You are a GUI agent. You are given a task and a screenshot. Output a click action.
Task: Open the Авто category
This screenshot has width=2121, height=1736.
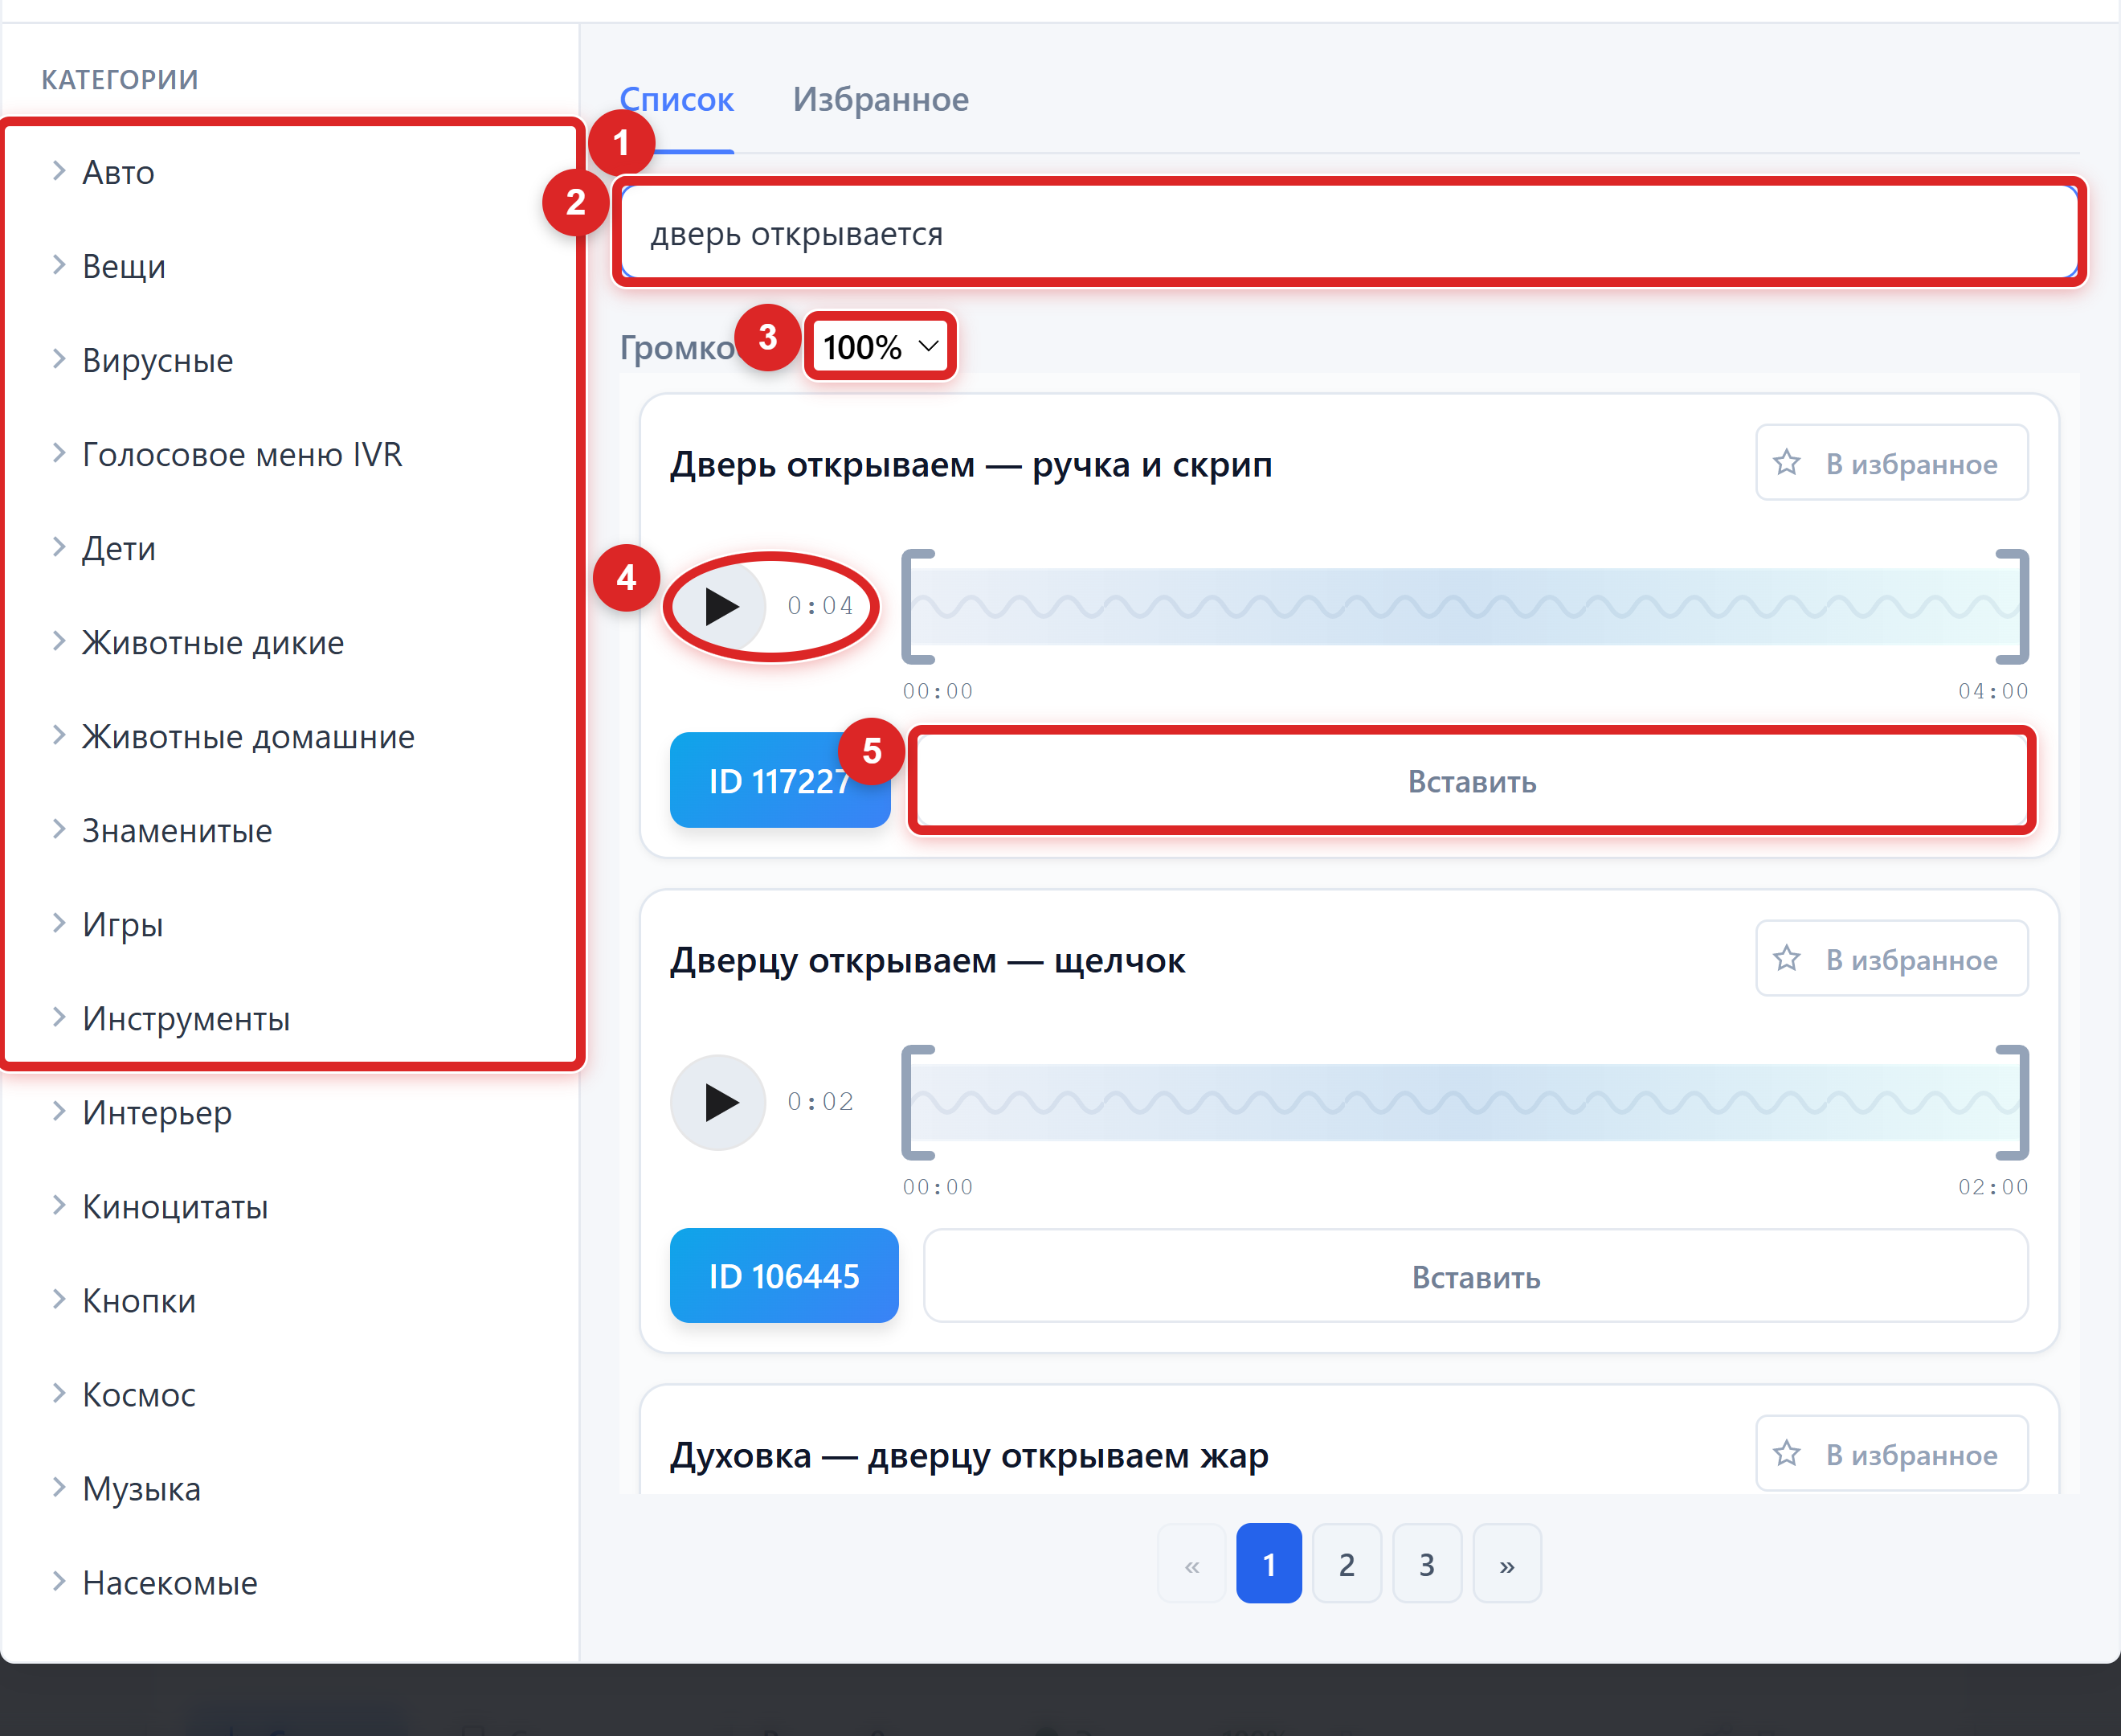(x=118, y=172)
